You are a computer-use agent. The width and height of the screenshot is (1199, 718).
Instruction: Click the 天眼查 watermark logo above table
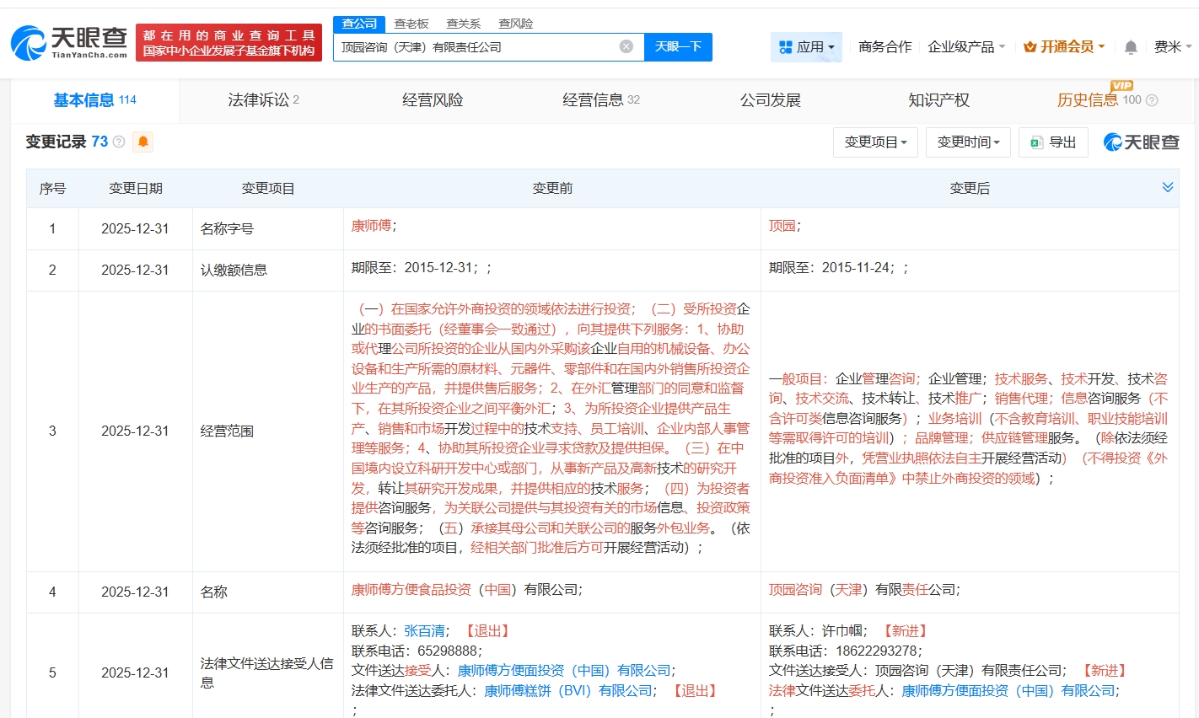(1142, 142)
